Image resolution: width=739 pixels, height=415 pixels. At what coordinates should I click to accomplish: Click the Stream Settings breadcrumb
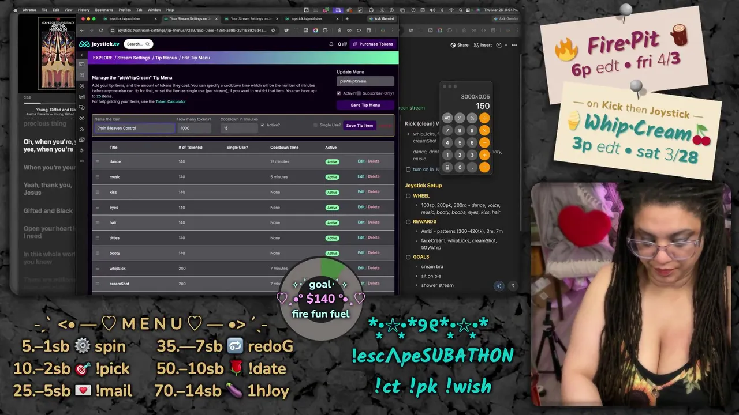point(134,58)
